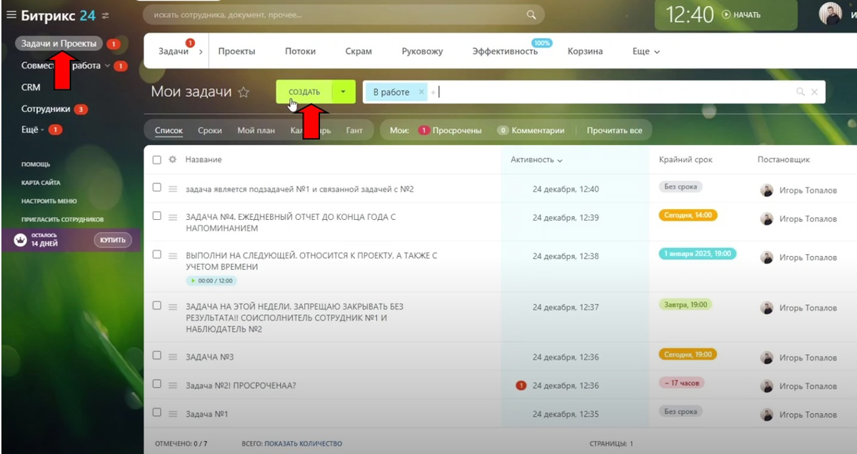The height and width of the screenshot is (454, 857).
Task: Check the box for 'ВЫПОЛНИ НА СЛЕДУЮЩЕЙ' task
Action: (x=157, y=254)
